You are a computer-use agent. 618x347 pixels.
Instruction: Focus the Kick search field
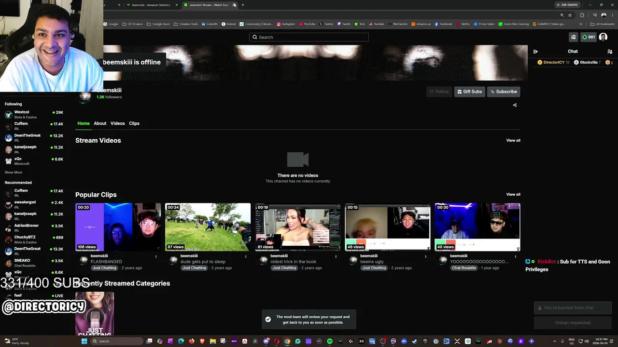309,37
